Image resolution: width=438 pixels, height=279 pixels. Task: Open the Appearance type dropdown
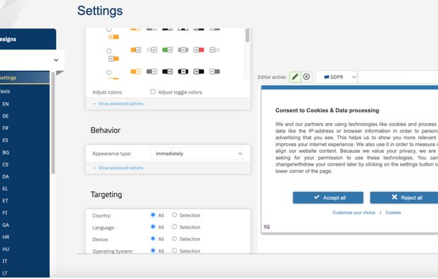coord(197,154)
